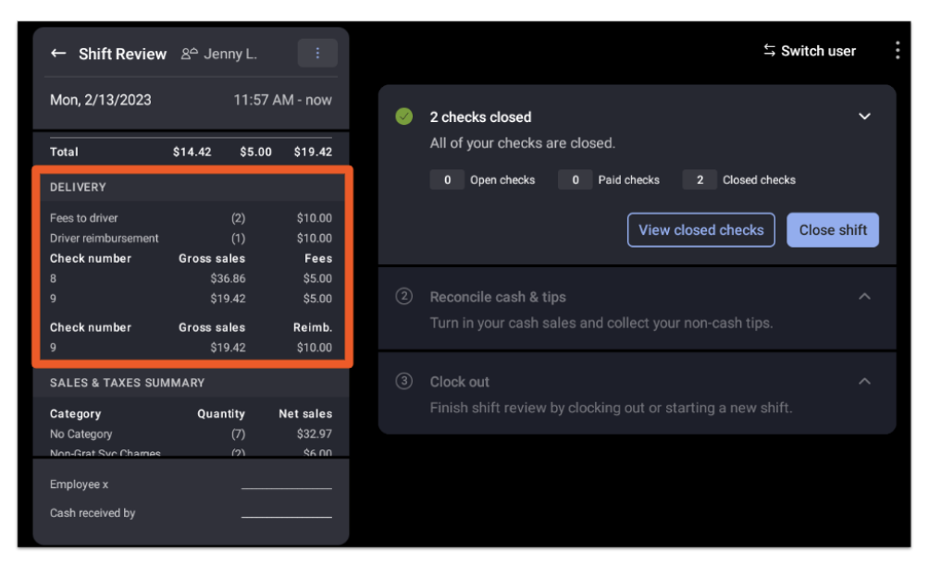Click the Employee x signature line
The height and width of the screenshot is (564, 929).
tap(286, 488)
